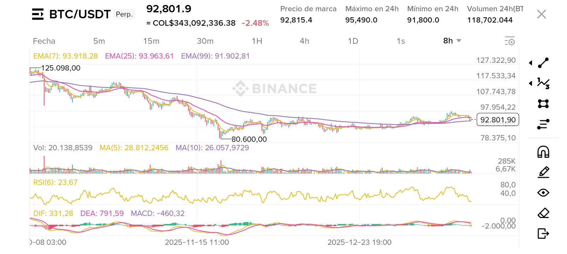Select the pencil drawing tool
The width and height of the screenshot is (567, 254).
tap(543, 172)
